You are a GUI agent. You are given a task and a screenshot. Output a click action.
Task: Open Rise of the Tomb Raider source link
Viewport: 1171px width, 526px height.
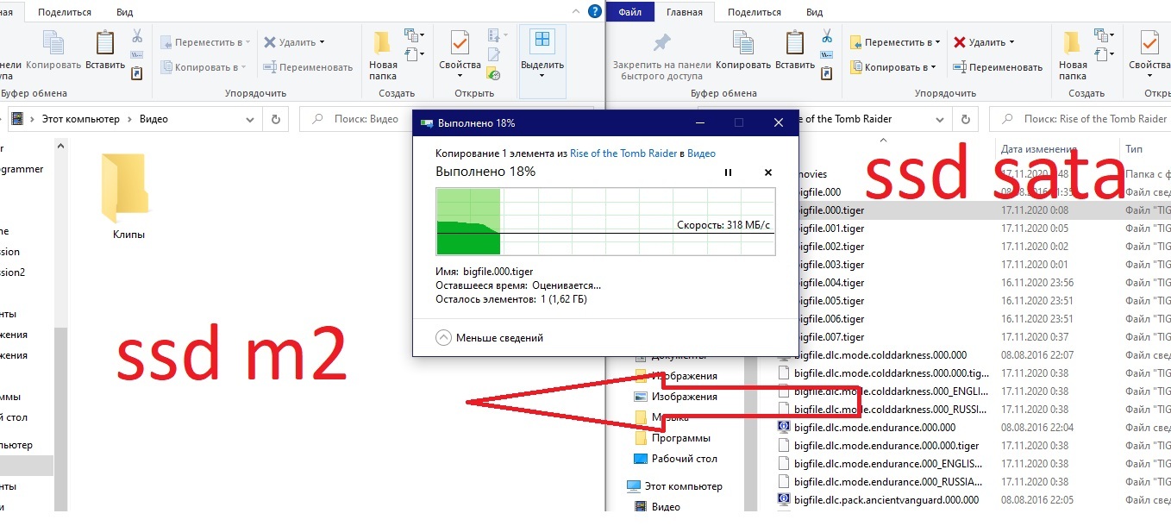pos(623,153)
